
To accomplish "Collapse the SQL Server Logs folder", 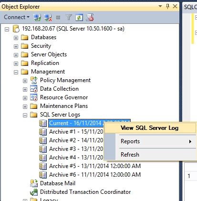I will tap(25, 115).
